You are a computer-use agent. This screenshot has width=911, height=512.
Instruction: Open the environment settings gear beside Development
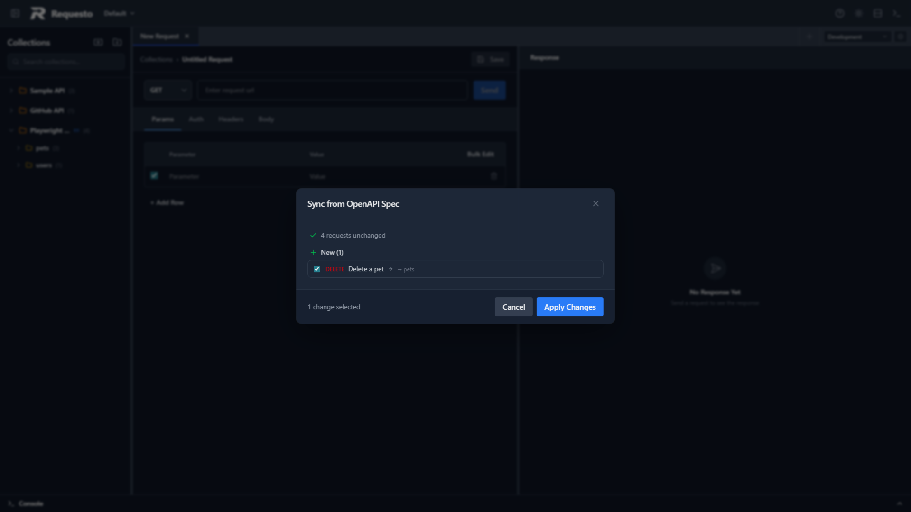click(x=901, y=37)
